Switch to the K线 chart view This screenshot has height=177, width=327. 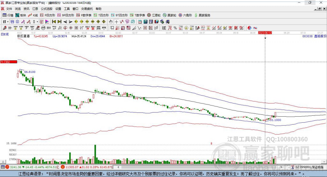pyautogui.click(x=33, y=15)
